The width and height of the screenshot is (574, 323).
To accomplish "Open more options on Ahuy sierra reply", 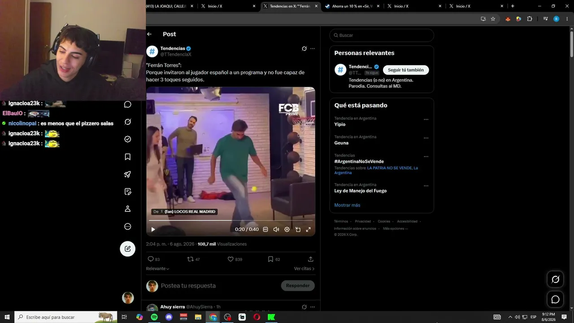I will click(x=313, y=307).
